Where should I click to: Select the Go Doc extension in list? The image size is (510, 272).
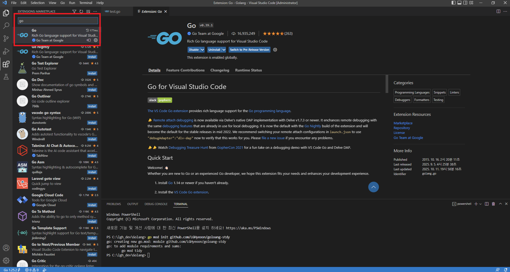pos(57,85)
